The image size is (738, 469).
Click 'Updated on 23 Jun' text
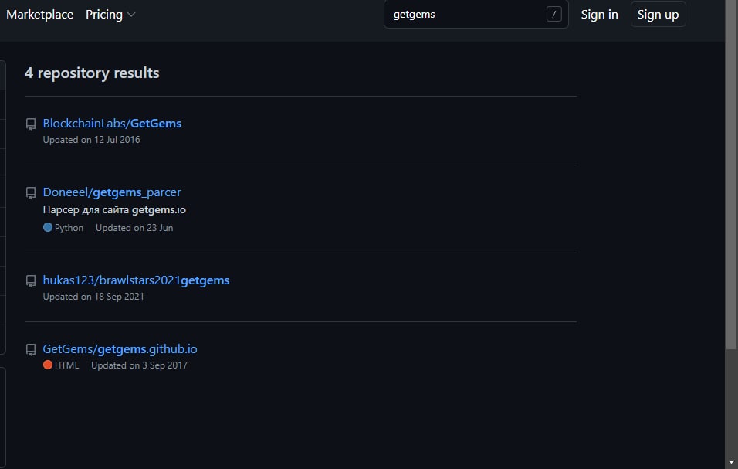[134, 228]
